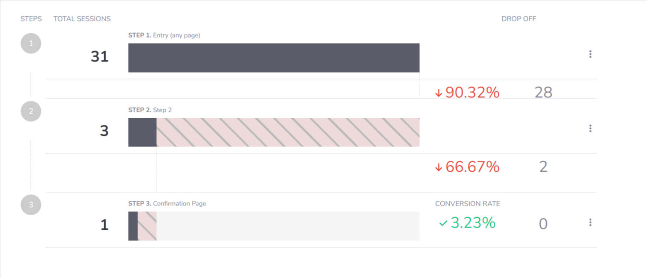Click the step 2 number circle
647x278 pixels.
coord(31,111)
